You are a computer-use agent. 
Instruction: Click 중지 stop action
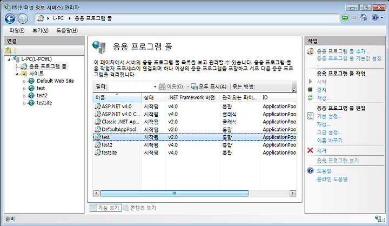(321, 90)
